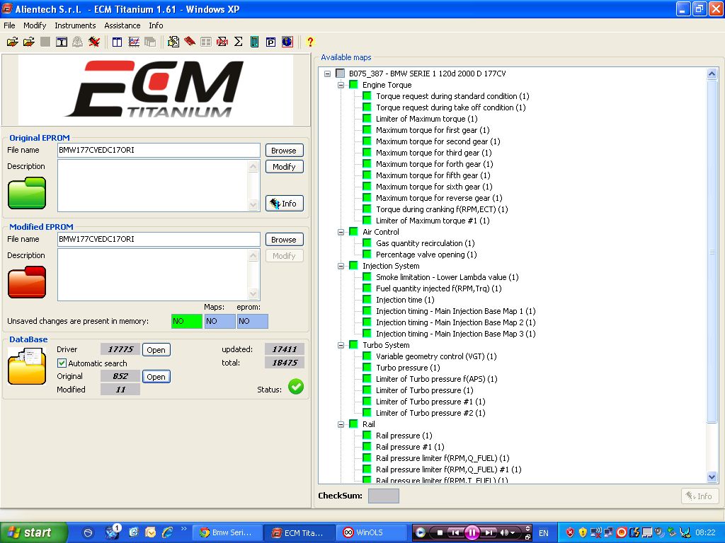725x543 pixels.
Task: Skip to next track in taskbar player
Action: tap(489, 533)
